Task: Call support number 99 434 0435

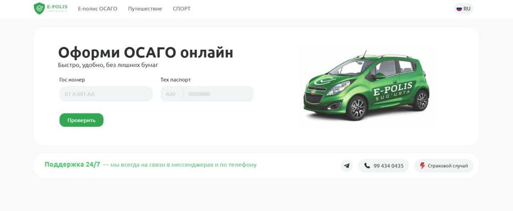Action: point(383,166)
